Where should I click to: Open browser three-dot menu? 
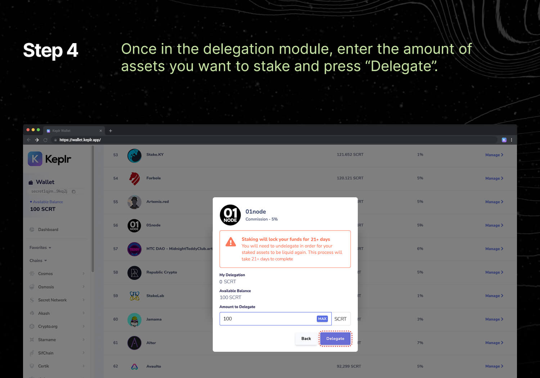tap(511, 140)
